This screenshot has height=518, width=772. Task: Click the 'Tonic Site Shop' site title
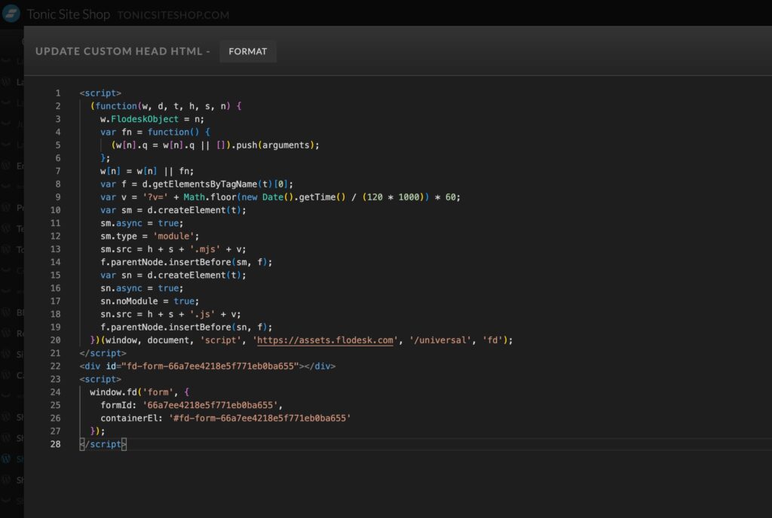[69, 14]
